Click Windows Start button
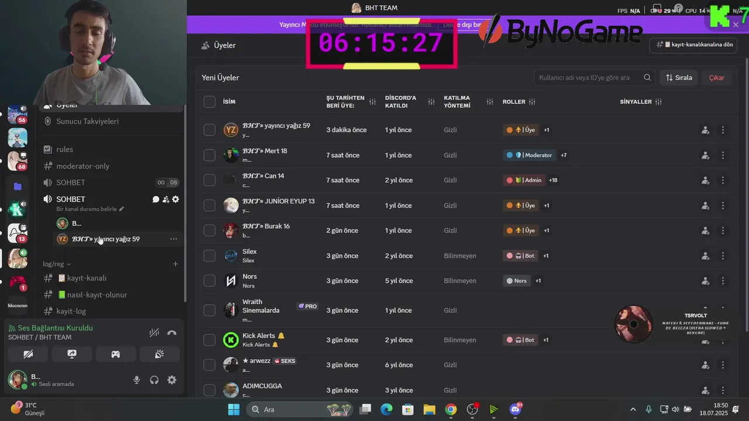Viewport: 749px width, 421px height. [233, 409]
